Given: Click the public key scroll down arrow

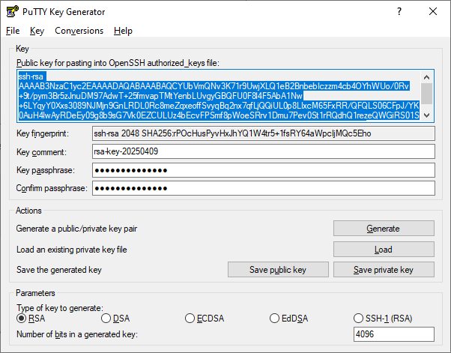Looking at the screenshot, I should pyautogui.click(x=426, y=115).
